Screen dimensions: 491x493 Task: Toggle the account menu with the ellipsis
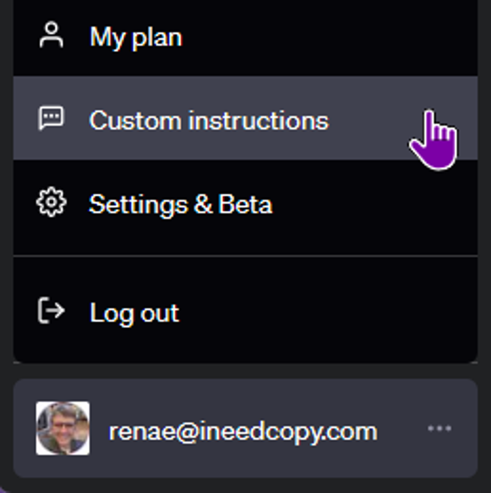pos(439,428)
